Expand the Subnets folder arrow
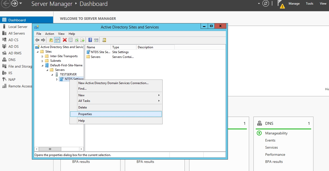Screen dimensions: 329x171 point(43,61)
